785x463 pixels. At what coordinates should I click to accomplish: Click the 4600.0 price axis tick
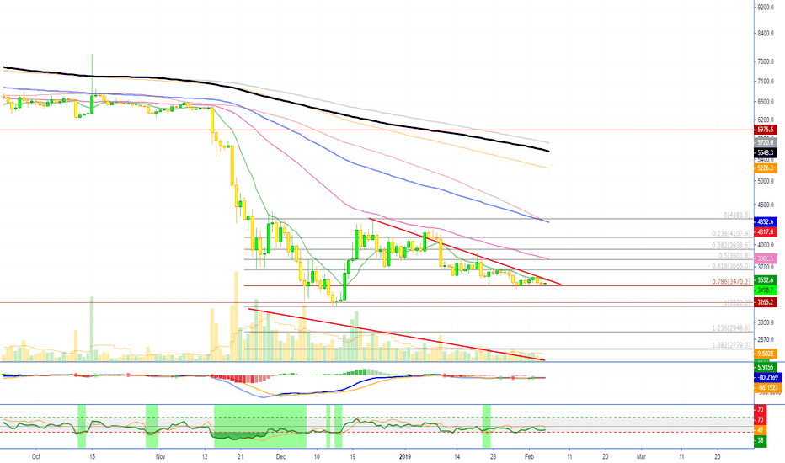point(766,205)
